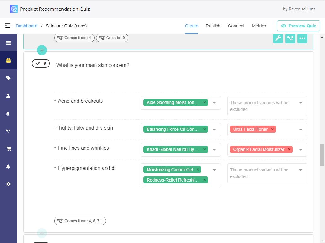
Task: Click the Comes from: 4, 8, 7... badge
Action: (x=80, y=221)
